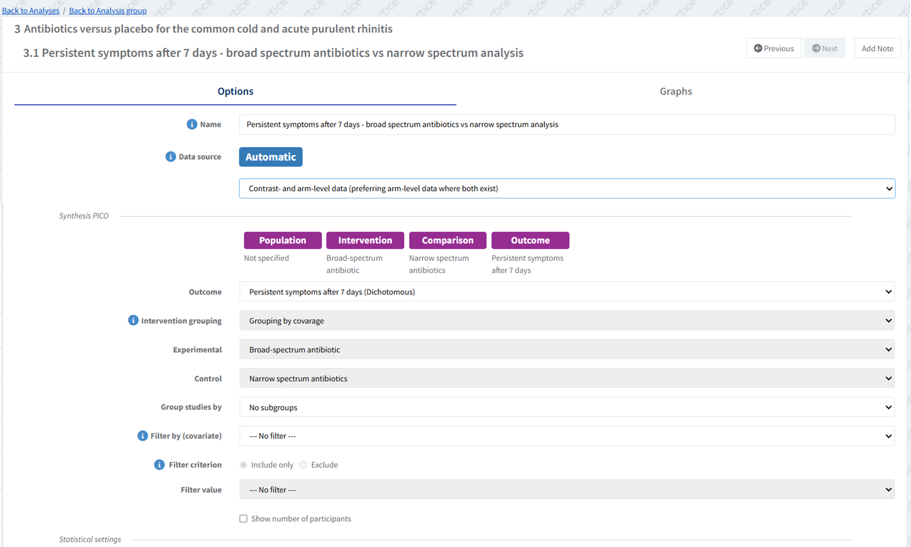911x547 pixels.
Task: Expand the Group studies by dropdown
Action: point(567,407)
